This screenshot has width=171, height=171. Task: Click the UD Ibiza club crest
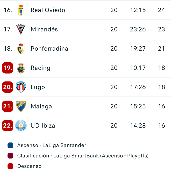pyautogui.click(x=21, y=125)
